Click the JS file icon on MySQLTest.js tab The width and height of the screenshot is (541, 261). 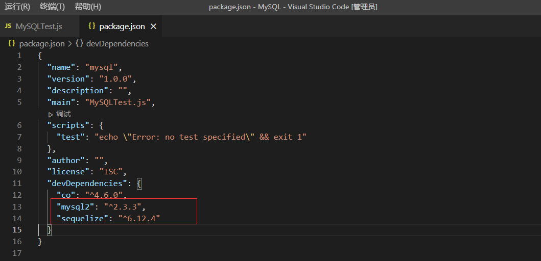[x=8, y=26]
